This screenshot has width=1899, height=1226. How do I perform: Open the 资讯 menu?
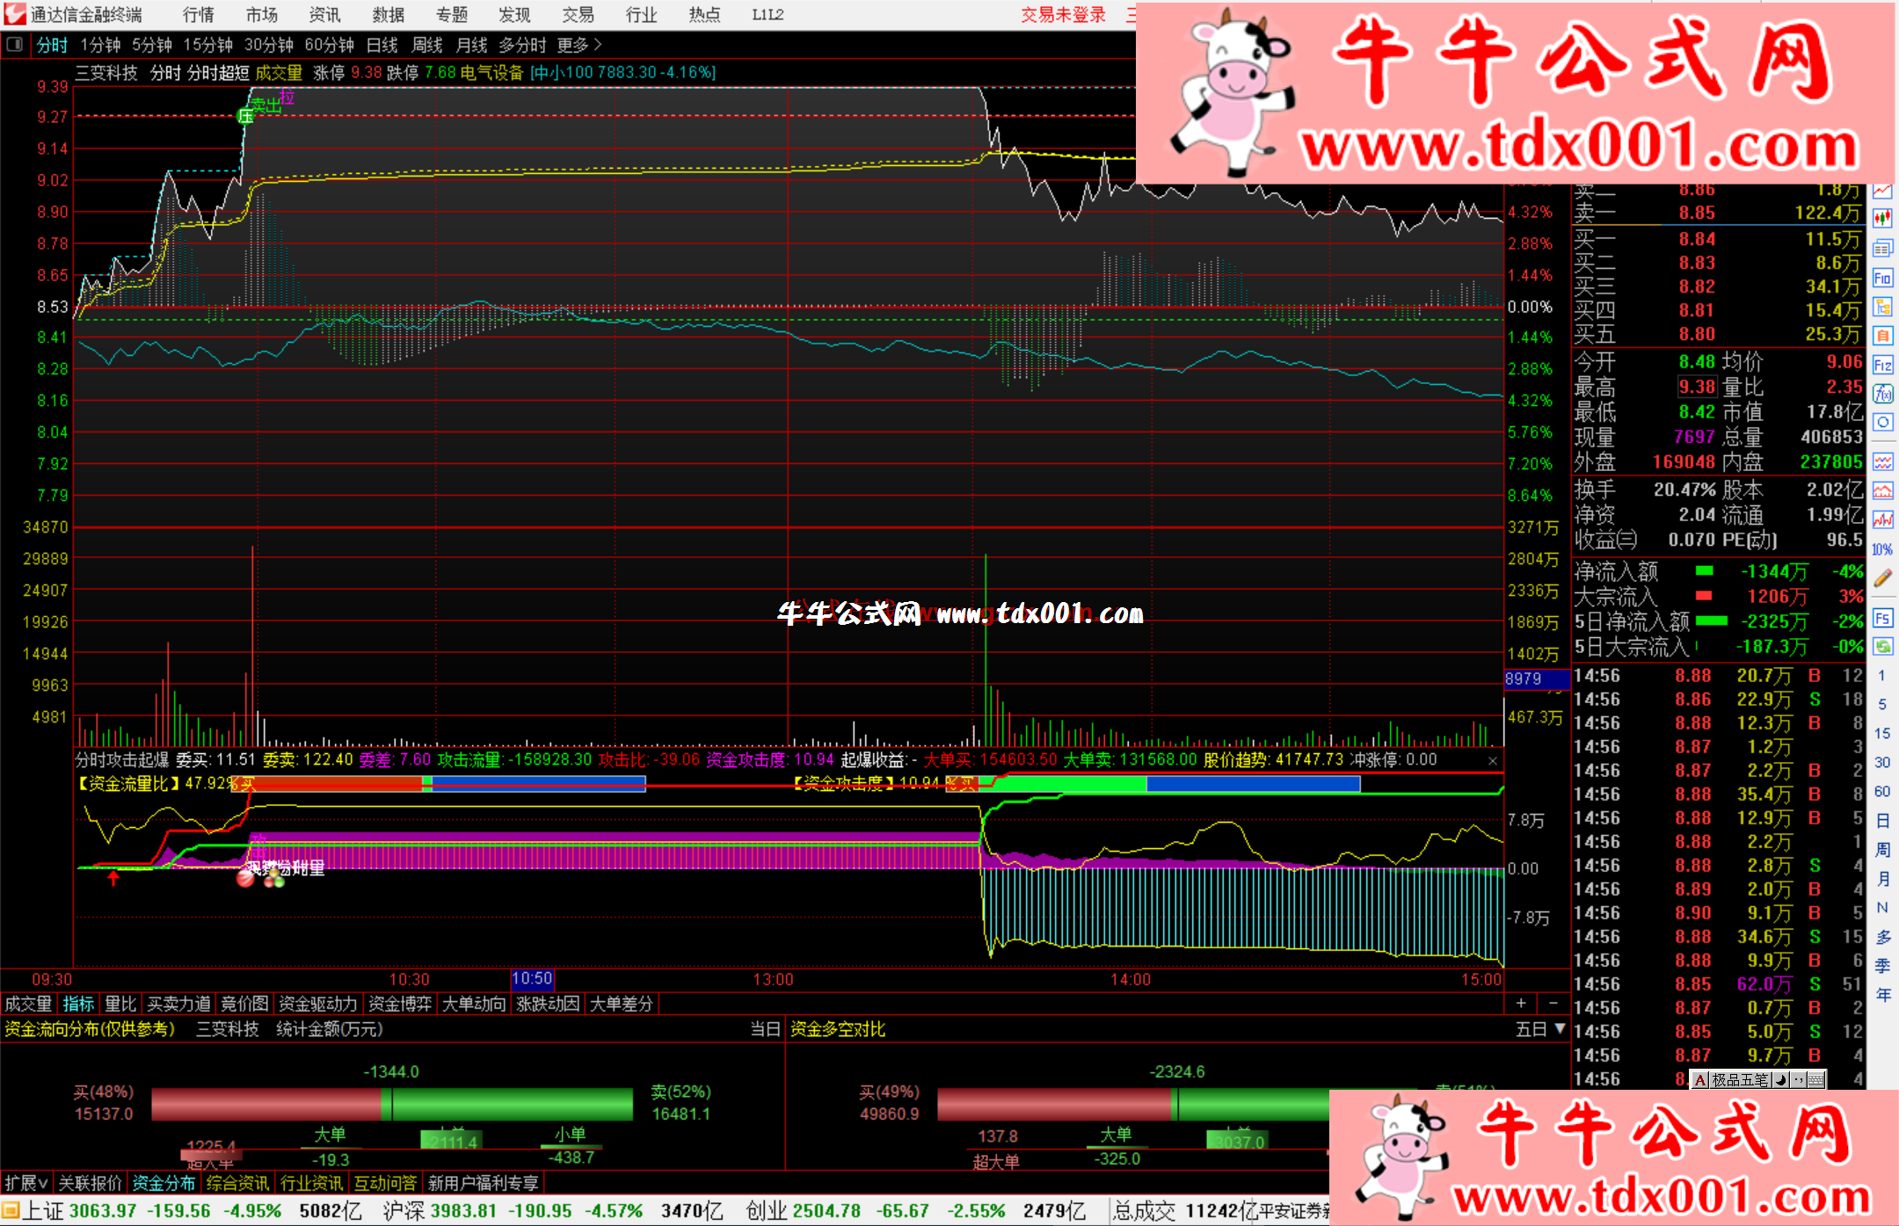point(324,15)
